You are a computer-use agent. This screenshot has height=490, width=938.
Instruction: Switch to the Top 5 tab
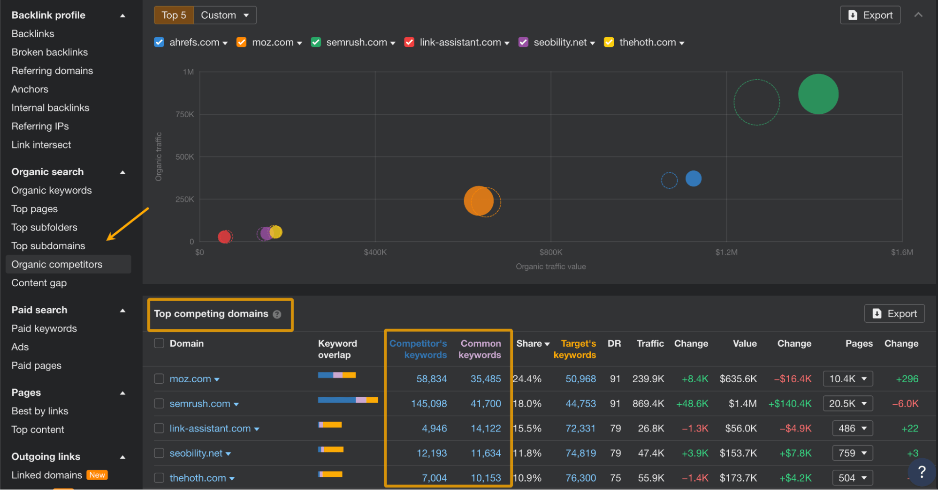tap(173, 15)
